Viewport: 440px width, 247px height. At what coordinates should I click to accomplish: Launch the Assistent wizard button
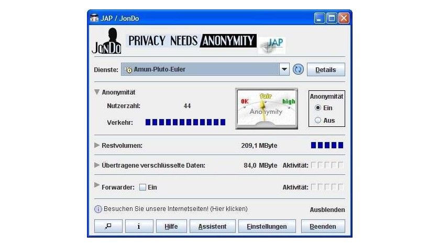click(x=213, y=226)
